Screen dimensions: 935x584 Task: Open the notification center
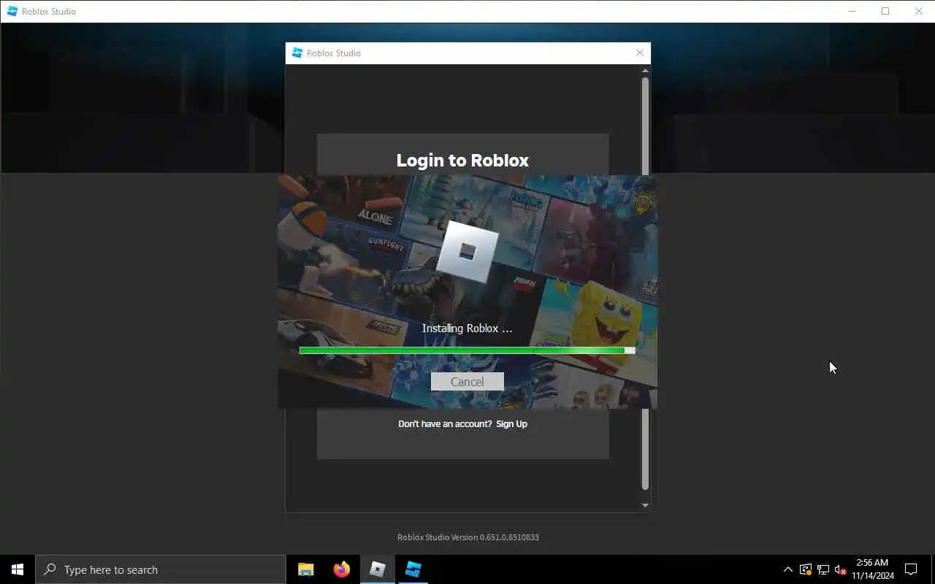(911, 569)
